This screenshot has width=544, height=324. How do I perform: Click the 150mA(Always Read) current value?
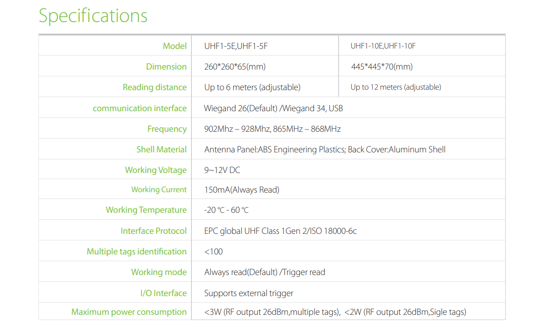[242, 190]
